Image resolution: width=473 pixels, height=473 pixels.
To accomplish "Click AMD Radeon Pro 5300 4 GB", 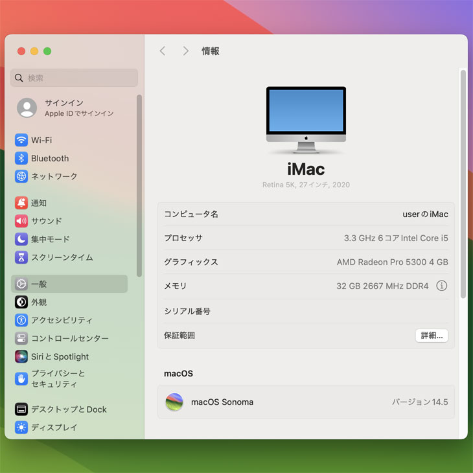I will tap(392, 262).
